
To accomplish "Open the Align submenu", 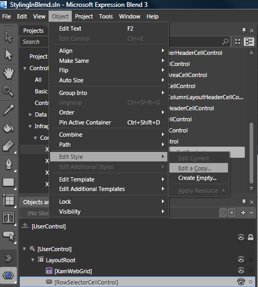I will (x=109, y=51).
